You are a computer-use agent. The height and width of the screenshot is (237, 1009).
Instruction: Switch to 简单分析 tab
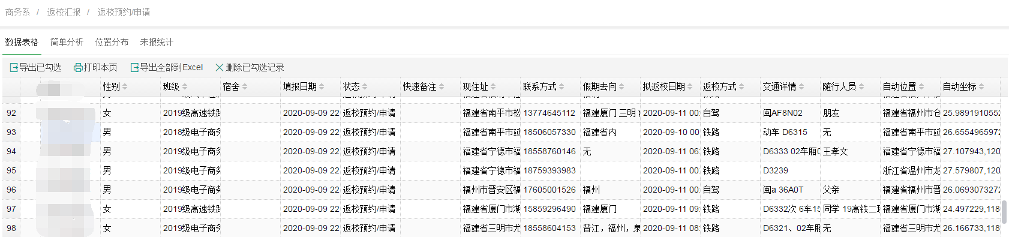[67, 42]
